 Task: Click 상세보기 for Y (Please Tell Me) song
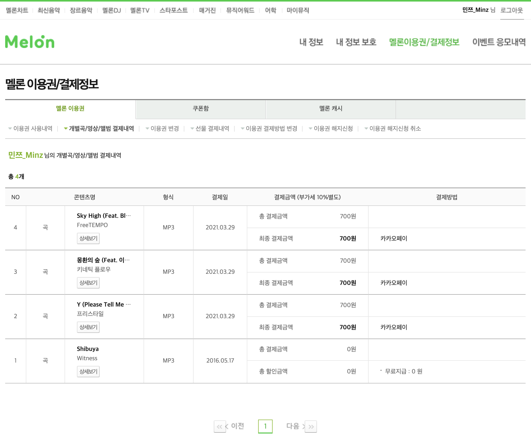88,327
